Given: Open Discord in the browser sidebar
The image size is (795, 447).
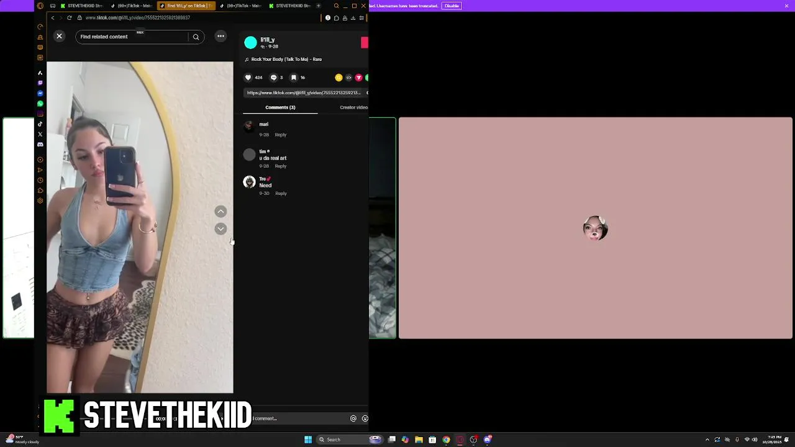Looking at the screenshot, I should point(40,145).
